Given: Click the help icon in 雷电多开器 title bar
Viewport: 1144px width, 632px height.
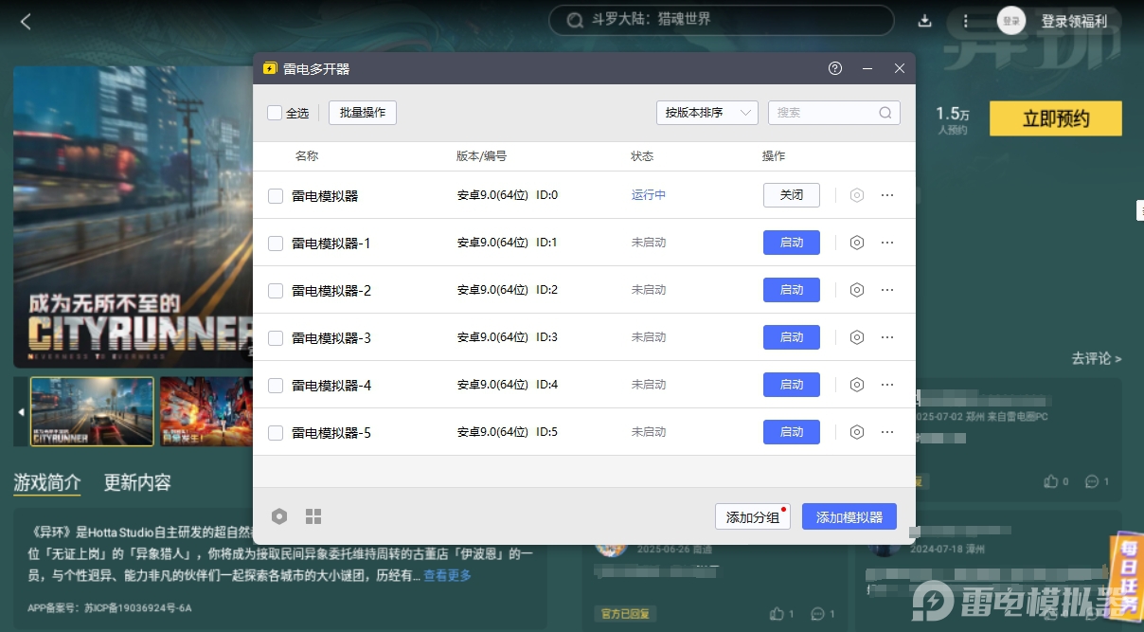Looking at the screenshot, I should point(835,68).
